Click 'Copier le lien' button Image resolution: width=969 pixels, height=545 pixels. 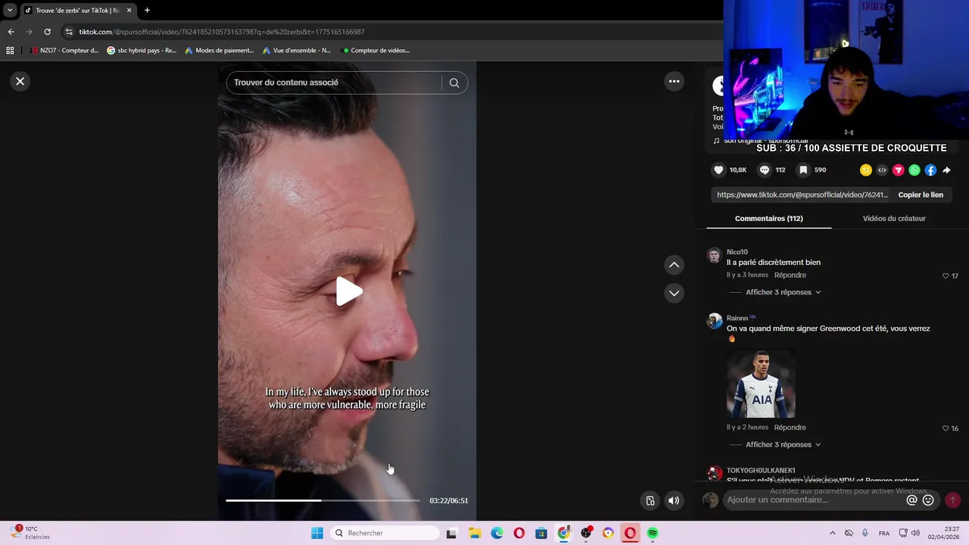pos(921,195)
